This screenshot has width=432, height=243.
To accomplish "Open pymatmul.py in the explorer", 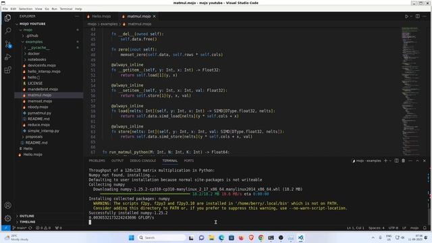I will pos(39,113).
